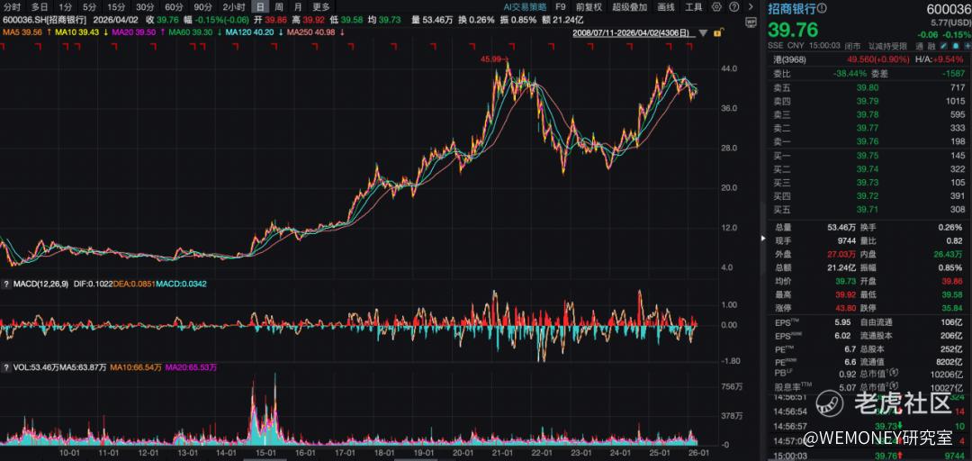Viewport: 972px width, 461px height.
Task: Select the 90分 period
Action: click(202, 7)
